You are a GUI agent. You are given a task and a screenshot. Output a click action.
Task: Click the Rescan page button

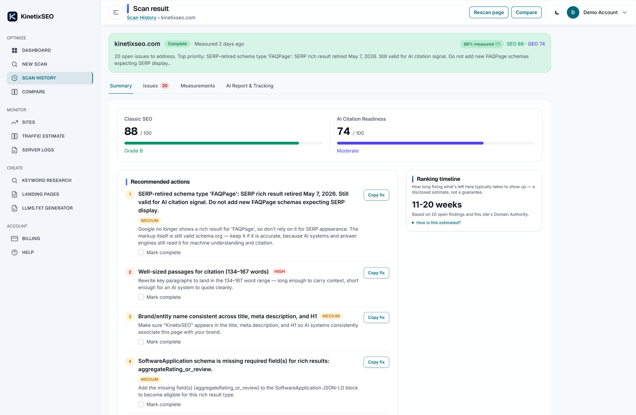coord(489,12)
